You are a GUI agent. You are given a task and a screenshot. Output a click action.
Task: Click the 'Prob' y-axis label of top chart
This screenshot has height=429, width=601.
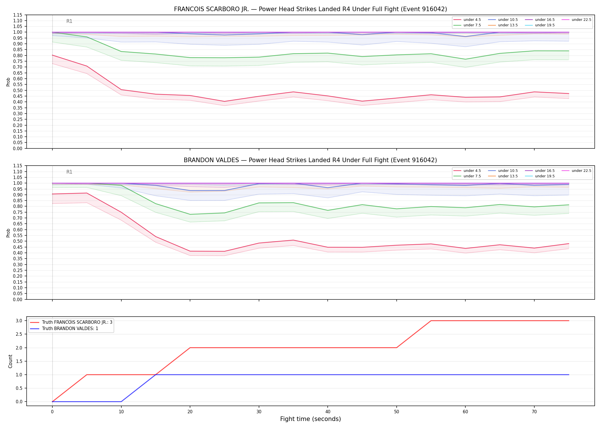point(8,82)
